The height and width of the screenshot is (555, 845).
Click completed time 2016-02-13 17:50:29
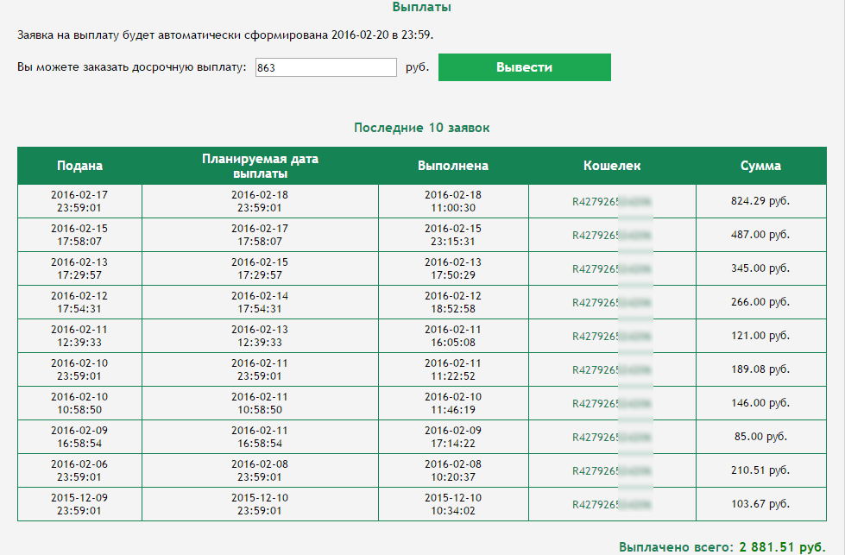[x=452, y=268]
